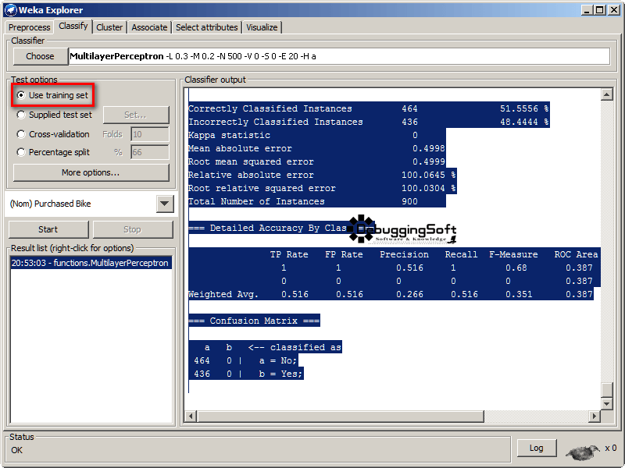Click the 'b = Yes;' confusion matrix row
The width and height of the screenshot is (625, 468).
point(245,374)
